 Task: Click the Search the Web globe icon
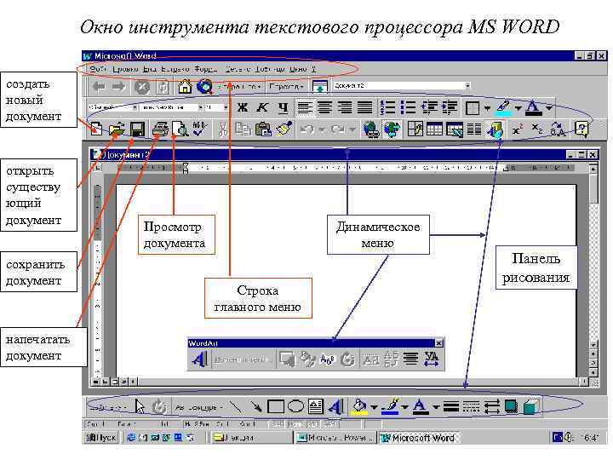click(204, 86)
